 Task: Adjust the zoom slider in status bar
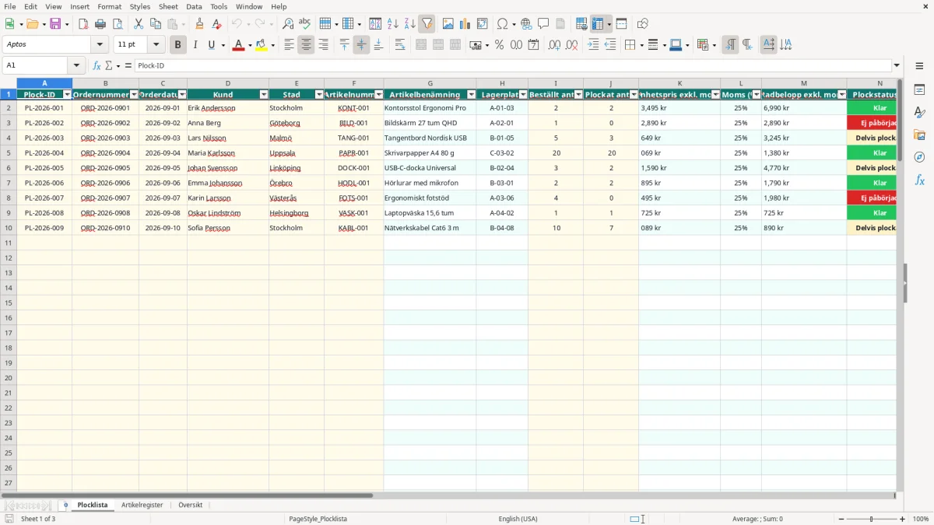(872, 519)
